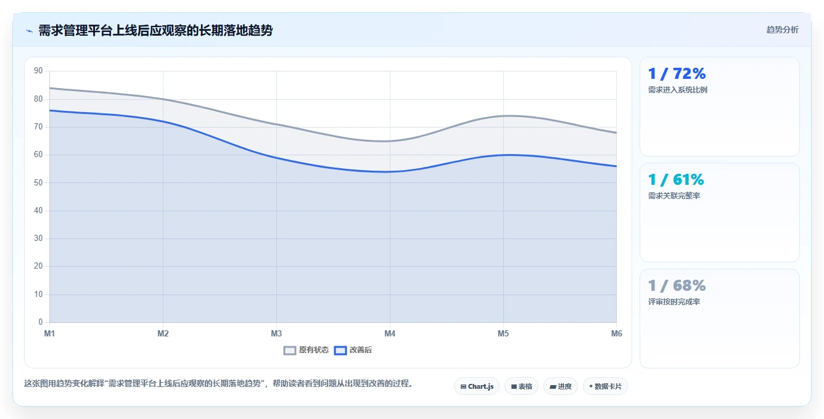Click the 90 y-axis tick label
Viewport: 824px width, 419px height.
[38, 71]
